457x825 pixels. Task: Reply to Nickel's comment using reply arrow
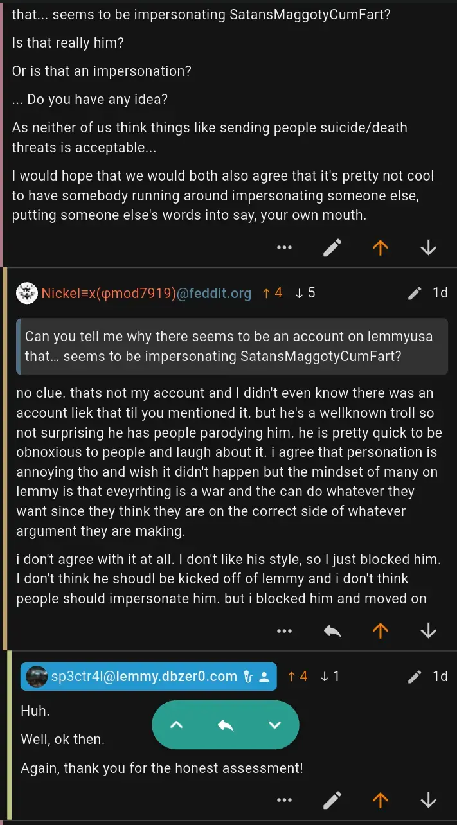click(332, 631)
